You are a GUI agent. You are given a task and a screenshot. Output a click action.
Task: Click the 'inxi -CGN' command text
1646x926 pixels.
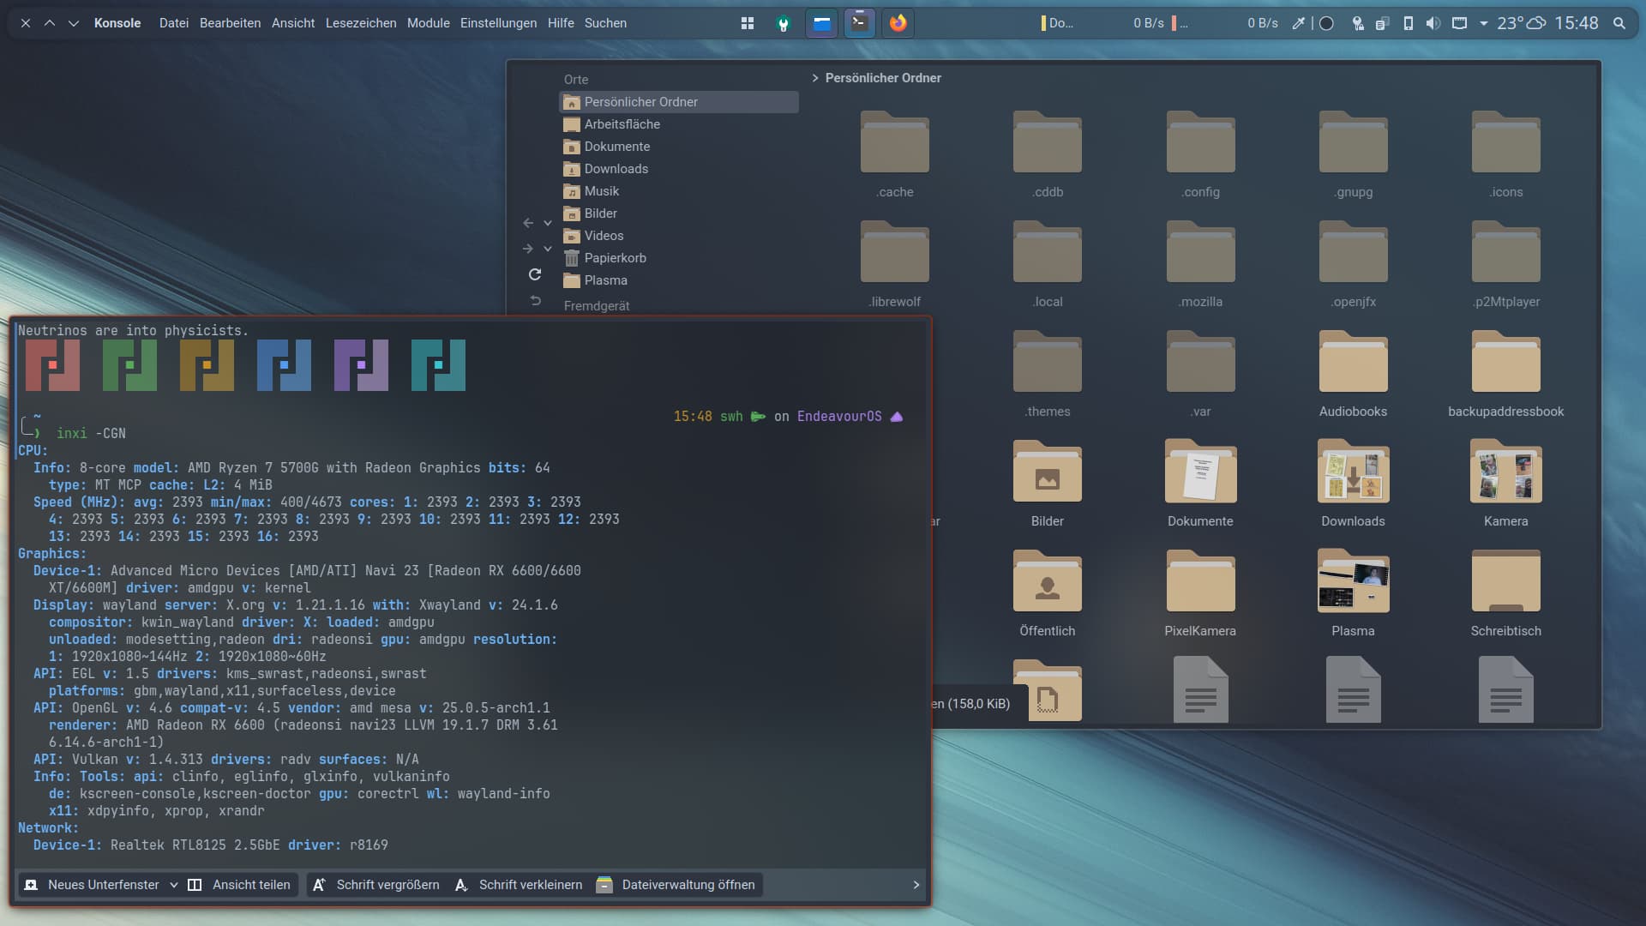(x=91, y=434)
